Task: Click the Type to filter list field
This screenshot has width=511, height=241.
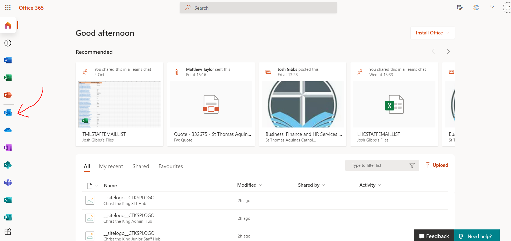Action: 382,165
